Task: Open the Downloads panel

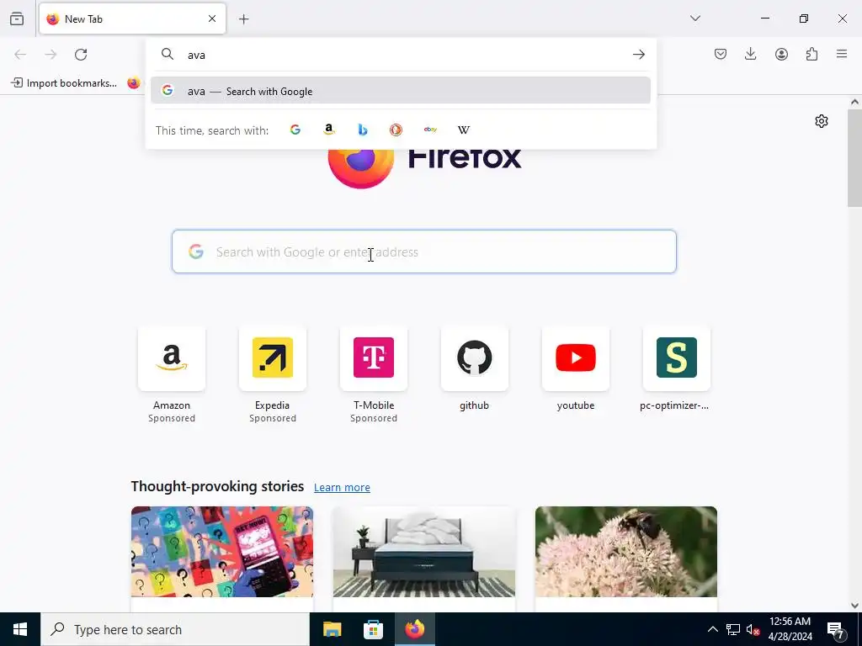Action: (x=750, y=54)
